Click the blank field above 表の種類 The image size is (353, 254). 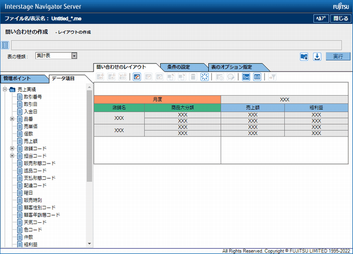coord(176,45)
